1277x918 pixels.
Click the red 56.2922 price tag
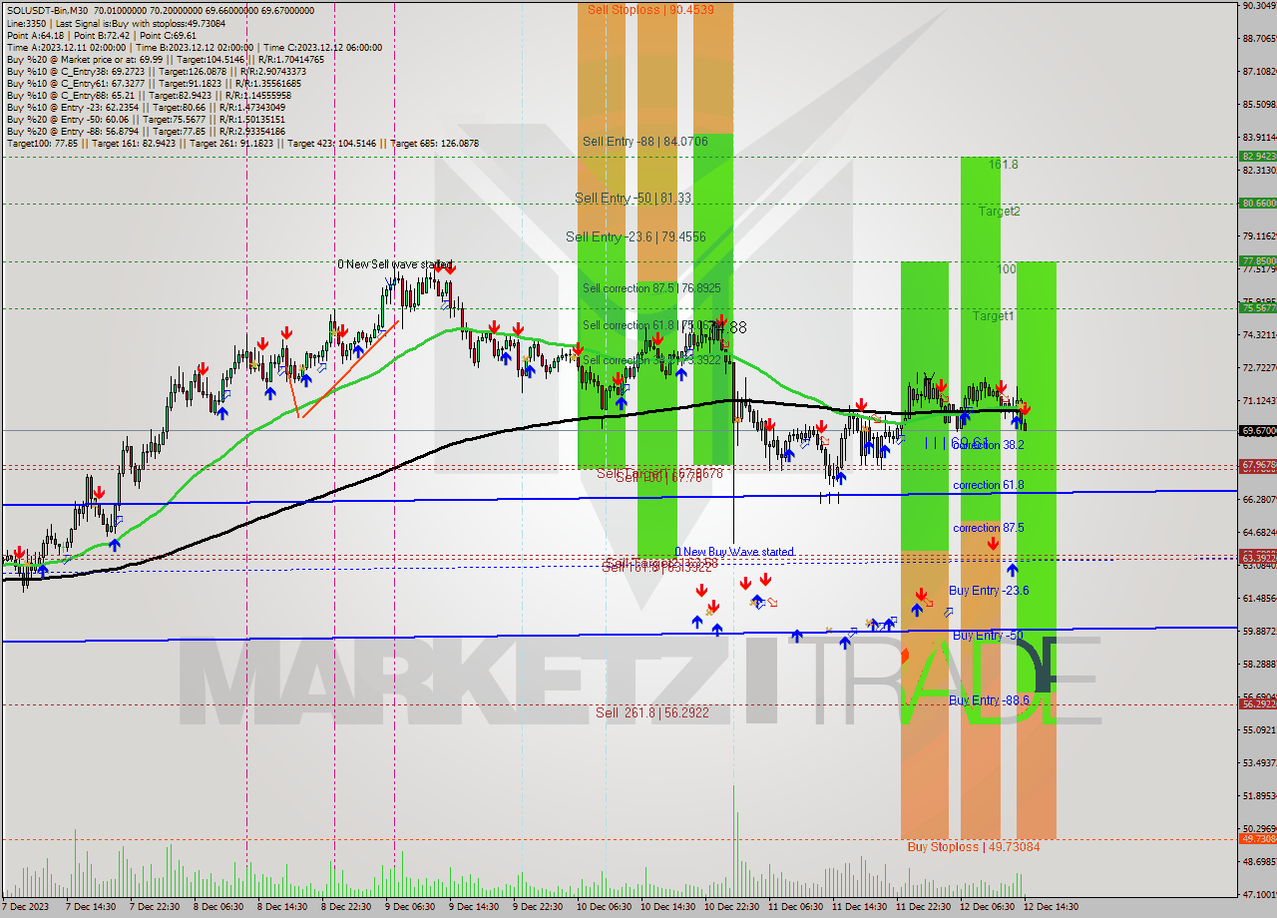pos(1258,703)
